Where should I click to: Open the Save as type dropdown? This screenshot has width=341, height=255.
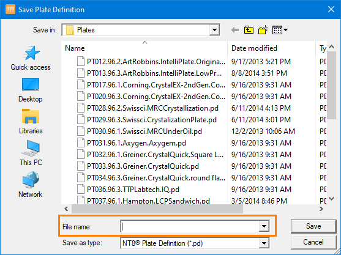tap(264, 243)
